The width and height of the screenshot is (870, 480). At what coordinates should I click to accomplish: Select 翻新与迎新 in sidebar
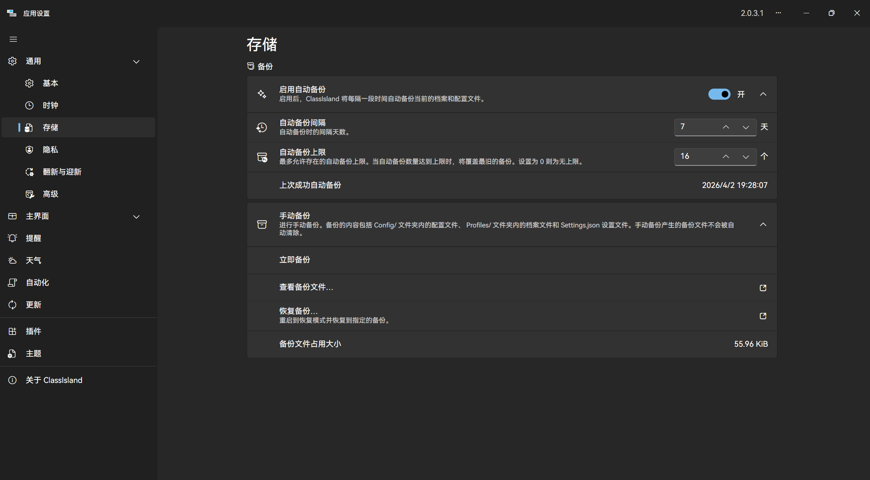[62, 172]
